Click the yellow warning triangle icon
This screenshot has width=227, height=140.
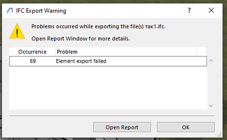click(x=17, y=31)
